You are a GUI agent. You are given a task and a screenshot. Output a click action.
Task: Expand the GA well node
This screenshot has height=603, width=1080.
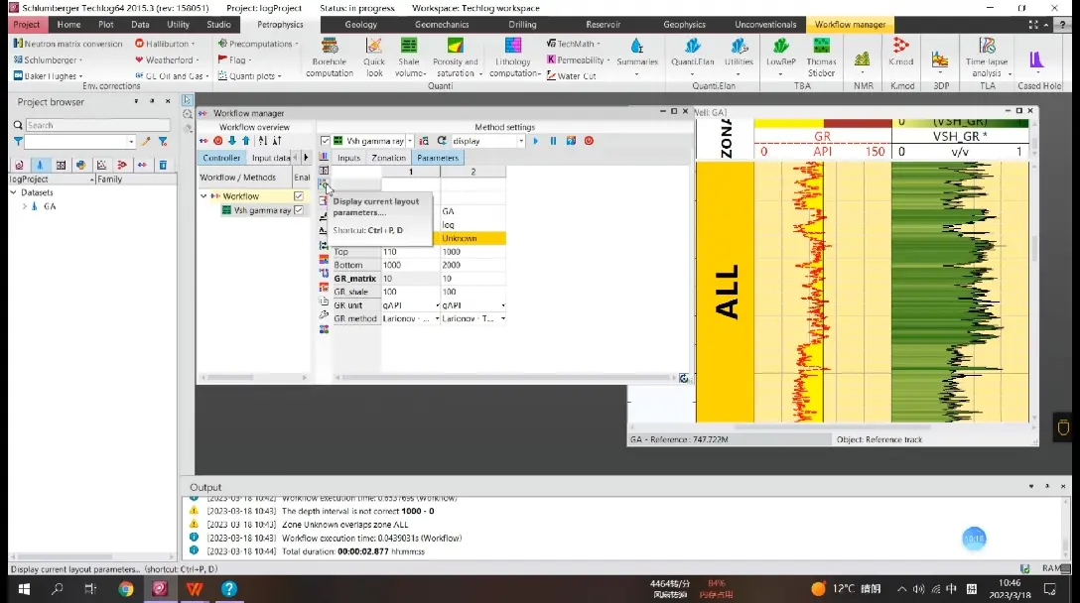click(25, 206)
